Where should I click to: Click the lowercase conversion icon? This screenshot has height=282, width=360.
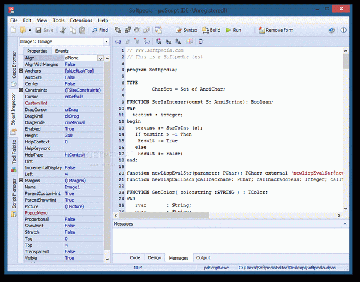[x=178, y=41]
